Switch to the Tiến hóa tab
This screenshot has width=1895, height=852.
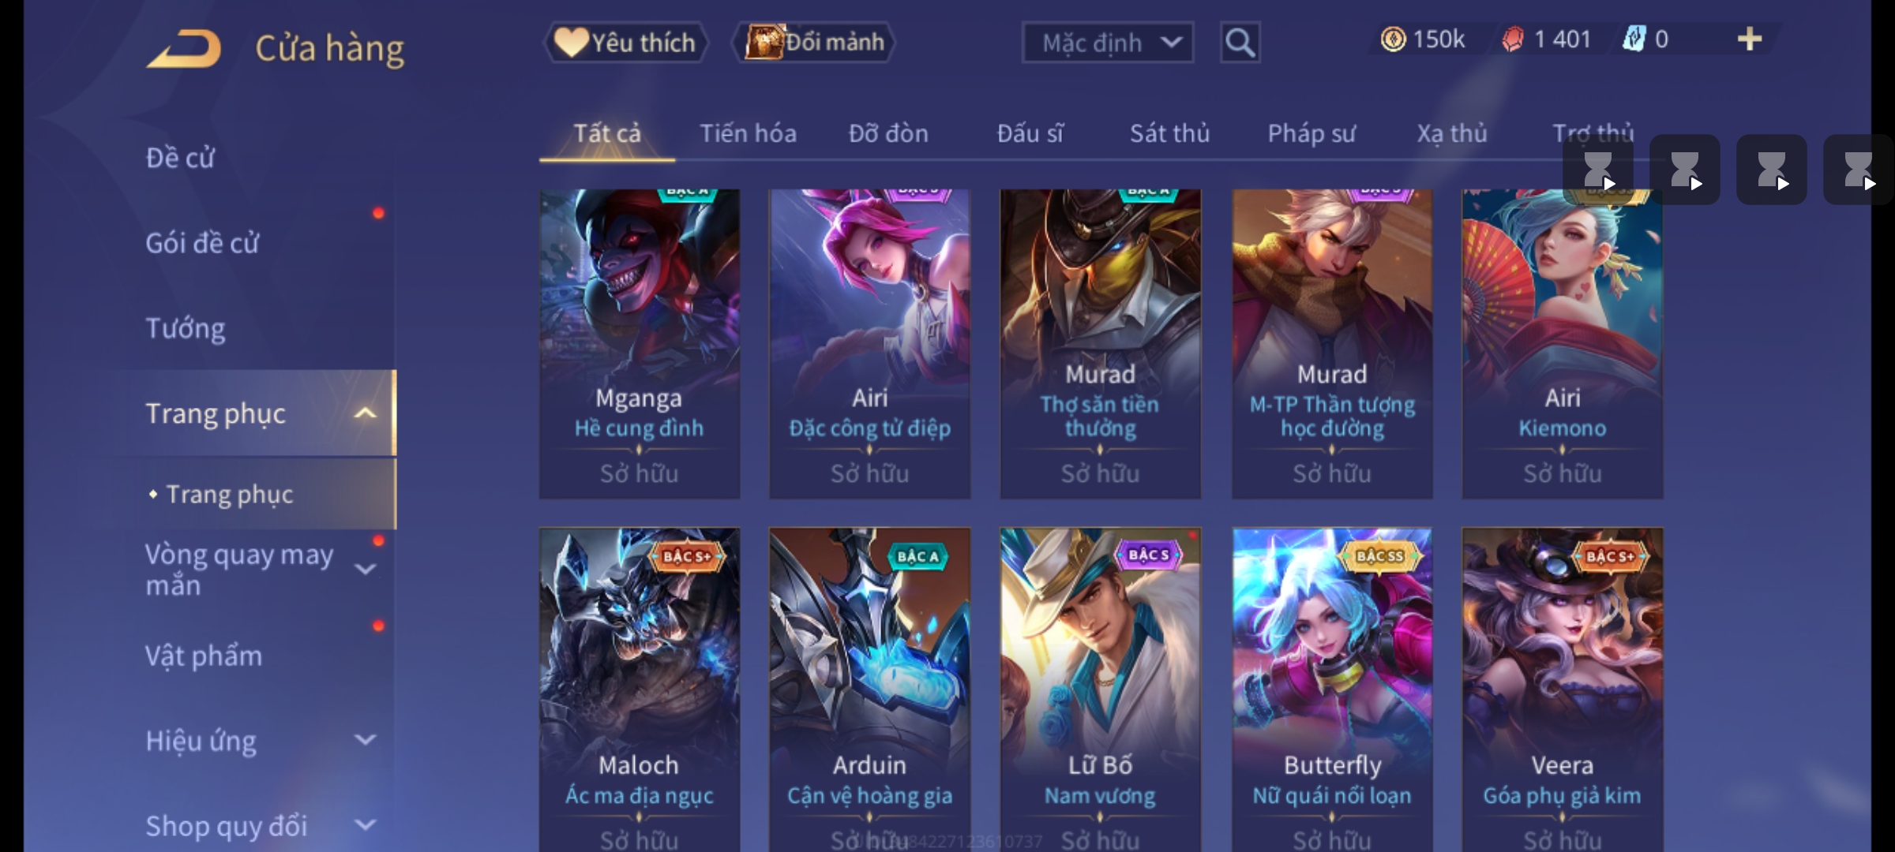coord(748,133)
